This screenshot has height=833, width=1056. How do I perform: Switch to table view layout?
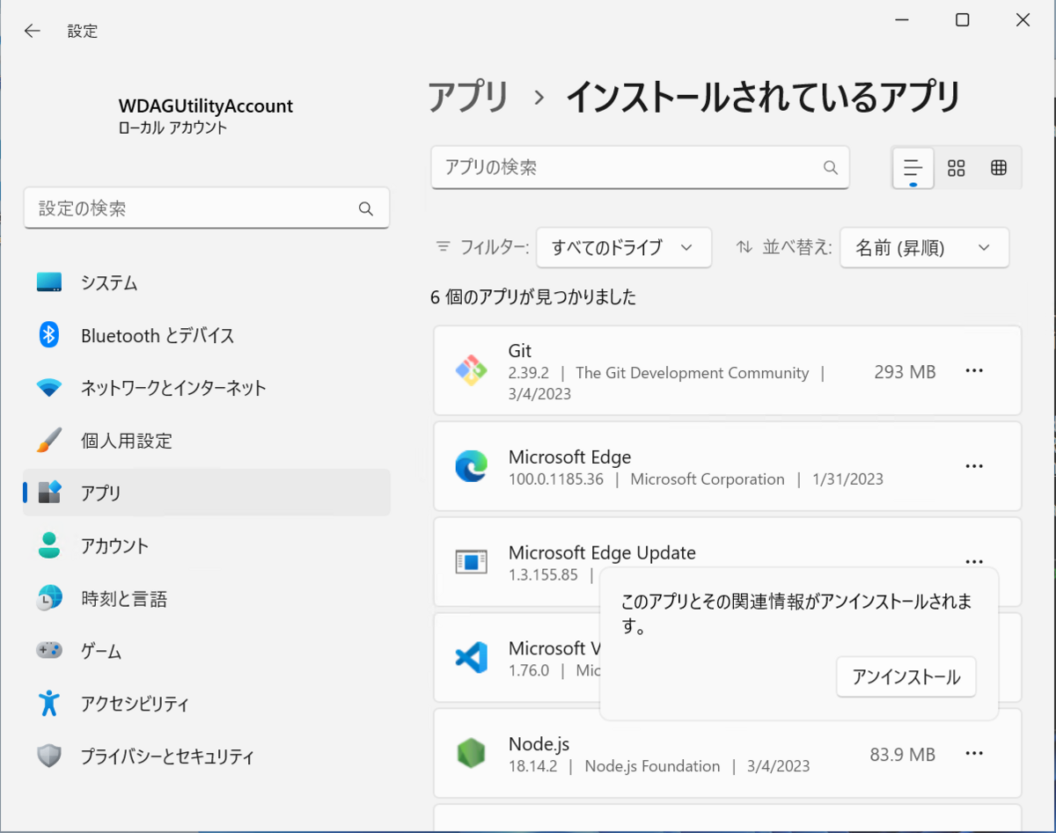pos(999,167)
